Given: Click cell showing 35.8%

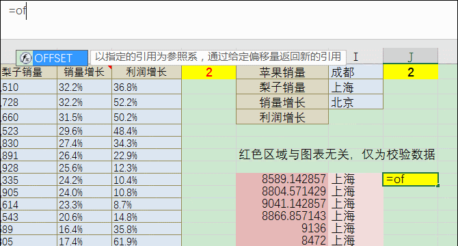Looking at the screenshot, I should 147,229.
